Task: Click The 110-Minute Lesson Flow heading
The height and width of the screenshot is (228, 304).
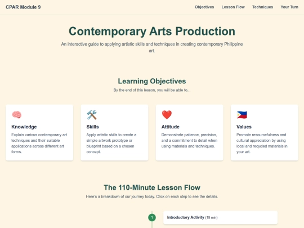Action: (152, 187)
